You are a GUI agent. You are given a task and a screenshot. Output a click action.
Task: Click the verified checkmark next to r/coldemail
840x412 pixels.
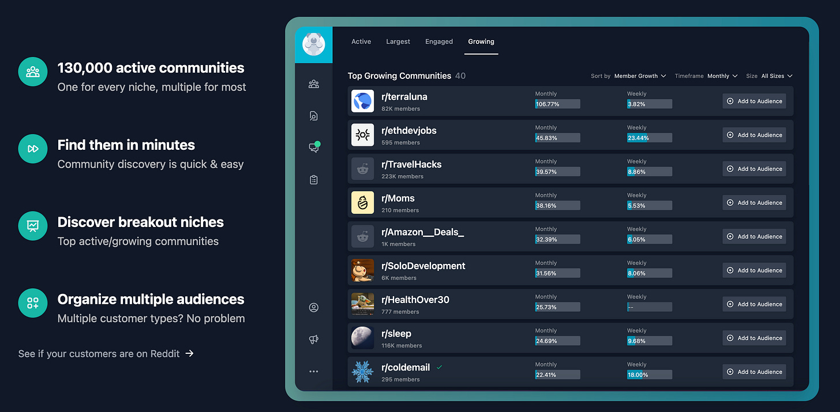point(440,367)
